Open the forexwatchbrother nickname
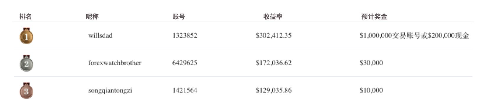 [115, 63]
